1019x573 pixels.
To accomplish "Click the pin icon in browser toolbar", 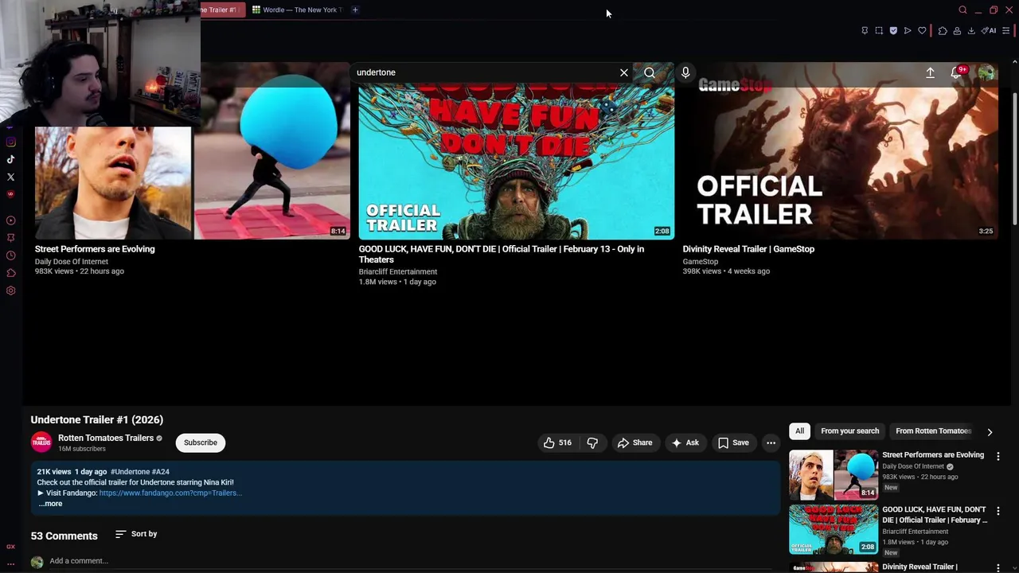I will click(x=865, y=31).
